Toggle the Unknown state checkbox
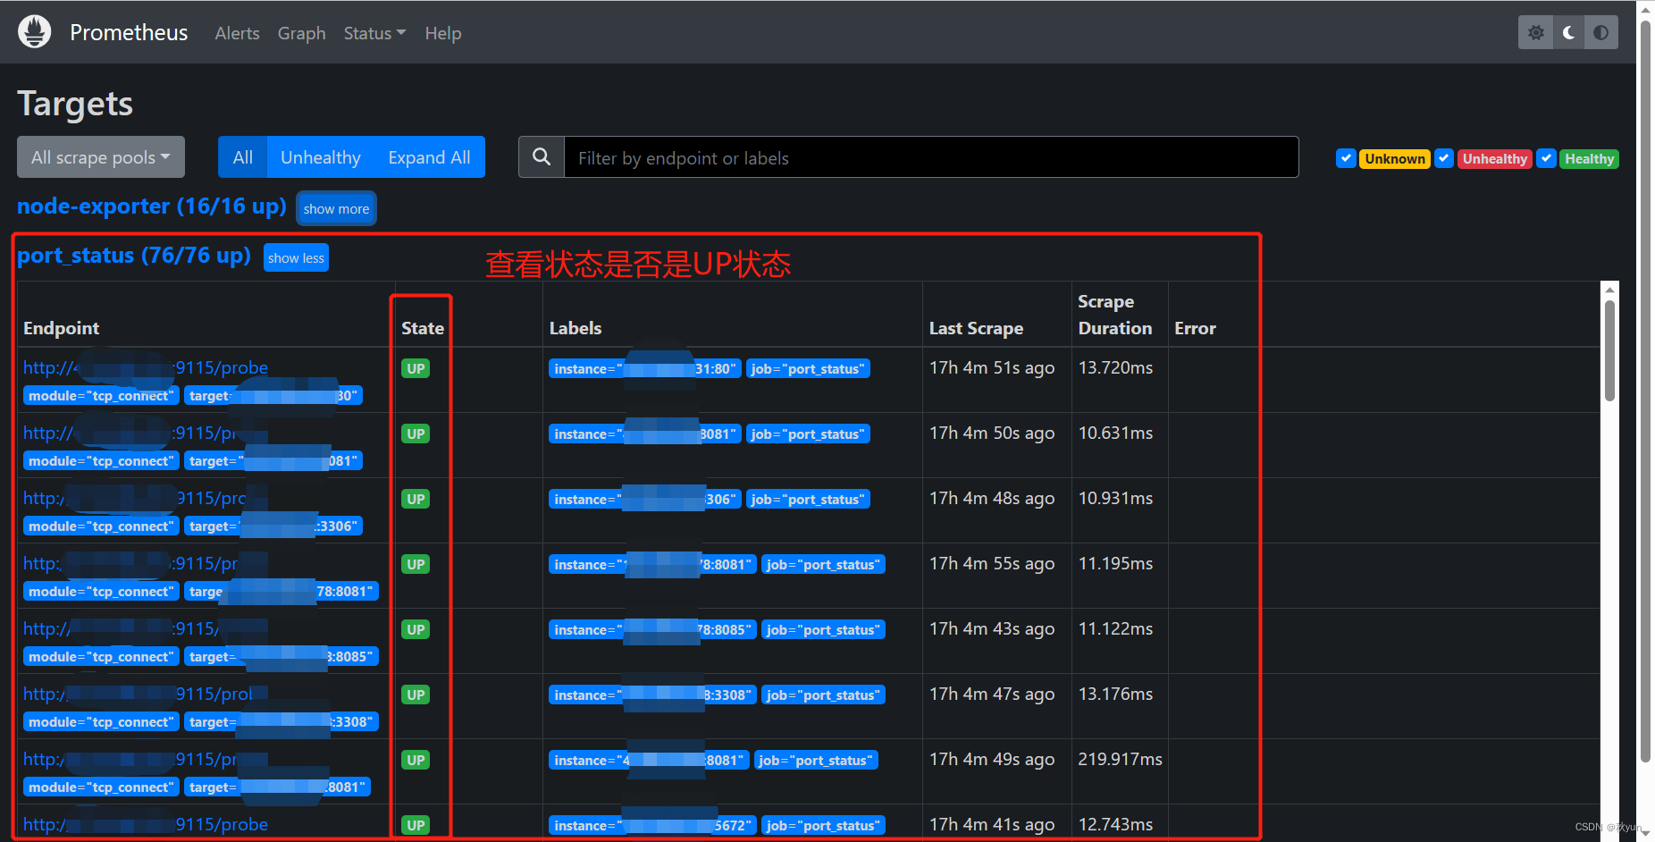This screenshot has width=1655, height=842. coord(1346,158)
